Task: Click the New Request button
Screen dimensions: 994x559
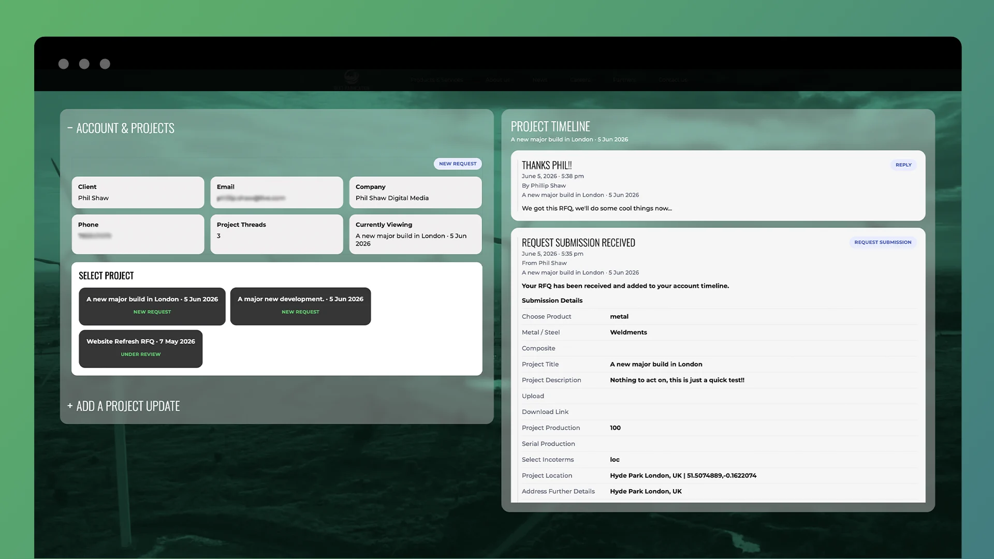Action: [x=458, y=164]
